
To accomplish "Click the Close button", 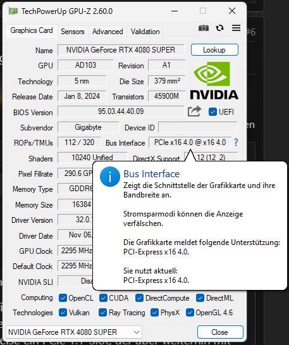I will click(x=220, y=332).
